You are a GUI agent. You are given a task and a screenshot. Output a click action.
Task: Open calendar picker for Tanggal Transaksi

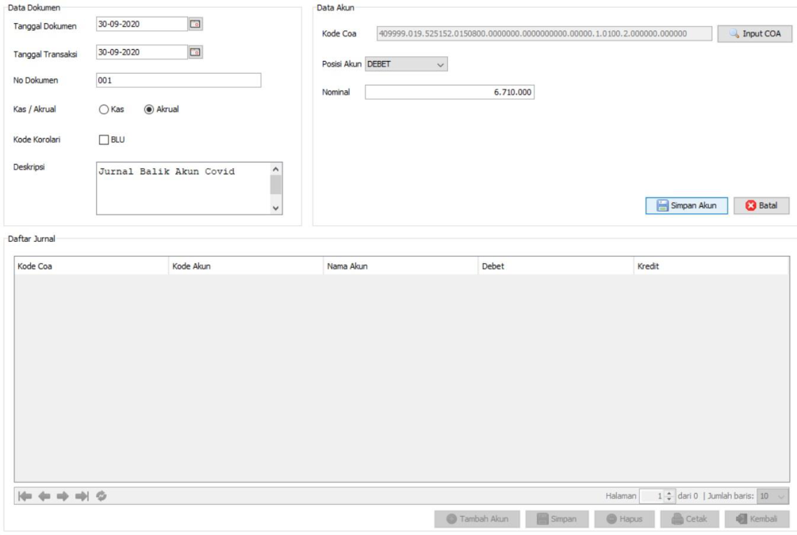195,52
